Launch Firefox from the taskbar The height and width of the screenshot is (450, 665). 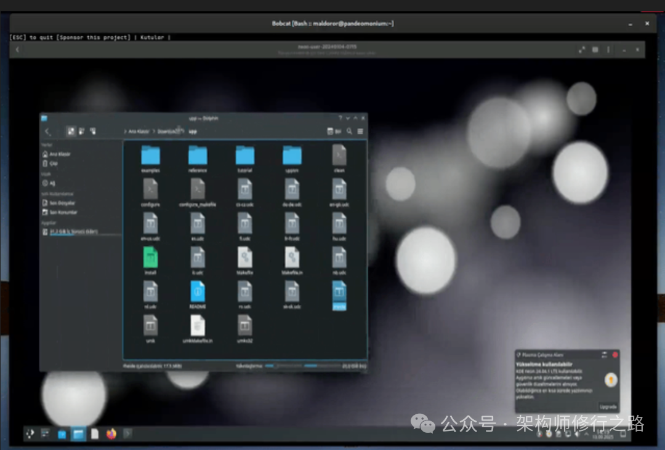coord(111,434)
